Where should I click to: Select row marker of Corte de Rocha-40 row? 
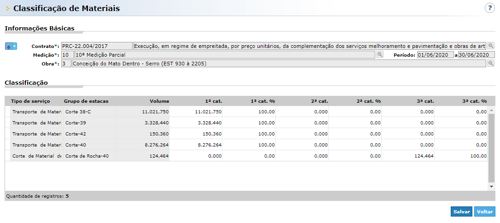(x=8, y=156)
